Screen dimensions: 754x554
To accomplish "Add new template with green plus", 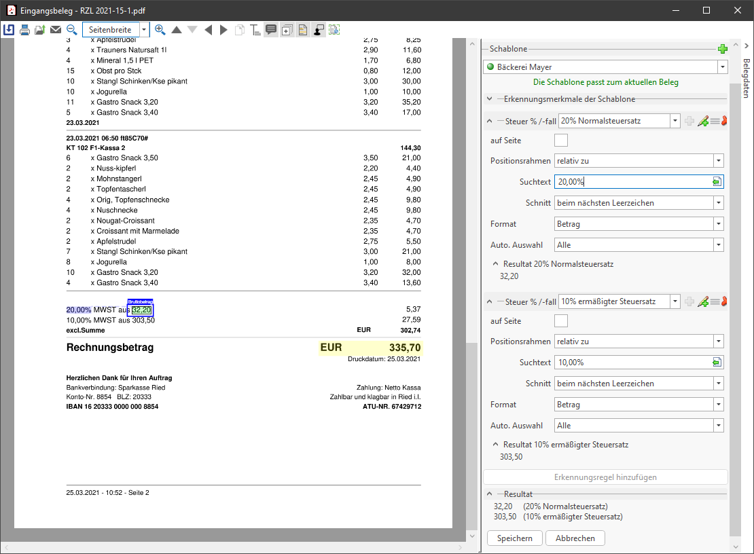I will pyautogui.click(x=723, y=49).
